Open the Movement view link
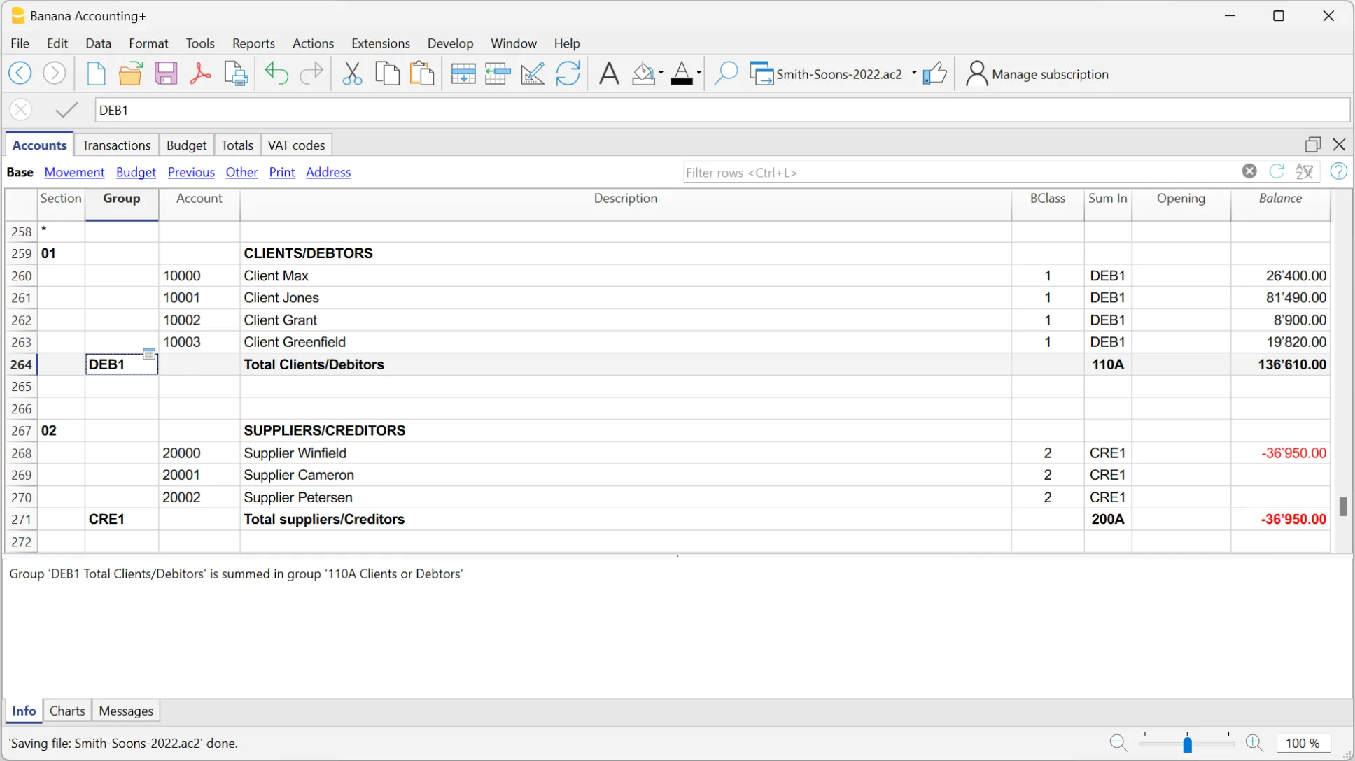The image size is (1355, 761). [x=74, y=172]
